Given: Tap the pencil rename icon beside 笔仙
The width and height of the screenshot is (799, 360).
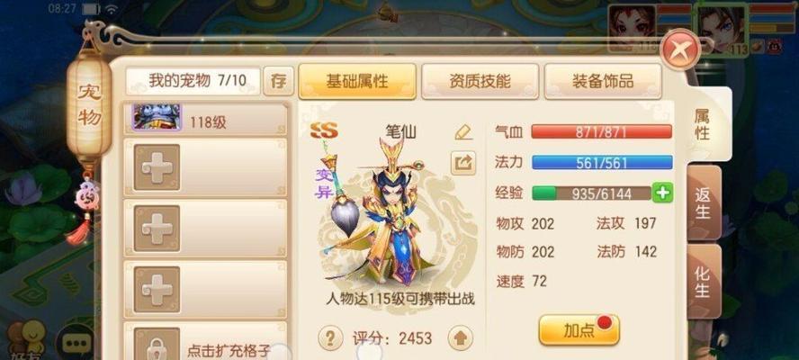Looking at the screenshot, I should 463,132.
